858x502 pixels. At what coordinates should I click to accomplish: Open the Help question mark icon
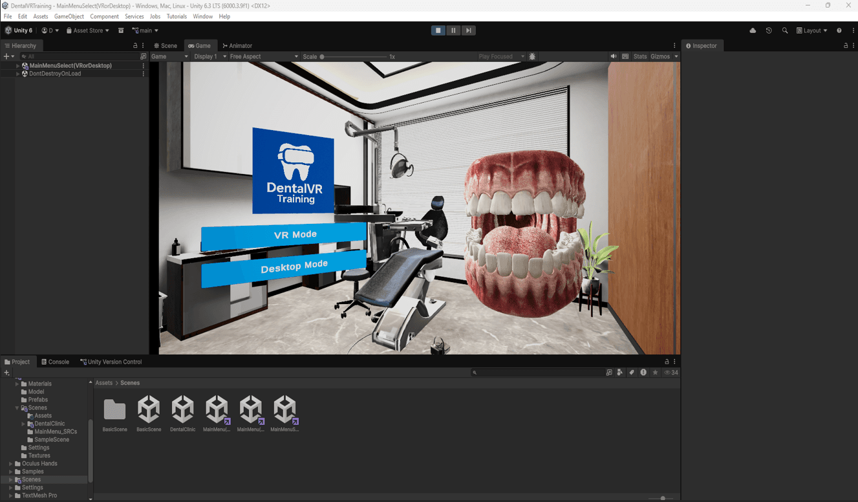click(839, 30)
